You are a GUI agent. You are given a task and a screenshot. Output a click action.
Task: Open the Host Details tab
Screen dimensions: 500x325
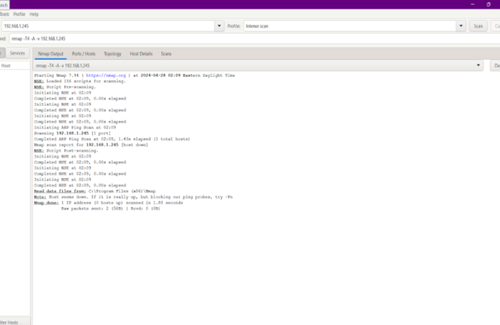[x=141, y=54]
